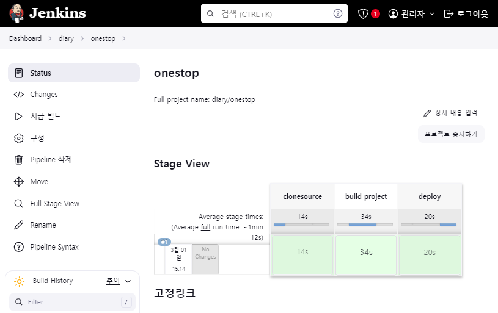Click the build project average time bar
The image size is (498, 313).
pyautogui.click(x=365, y=225)
